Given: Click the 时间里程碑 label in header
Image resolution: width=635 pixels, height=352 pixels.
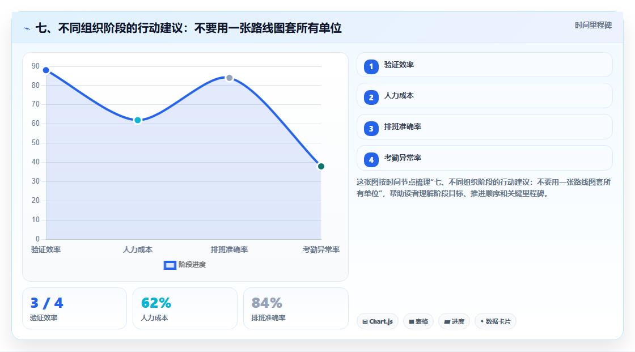Looking at the screenshot, I should 593,25.
